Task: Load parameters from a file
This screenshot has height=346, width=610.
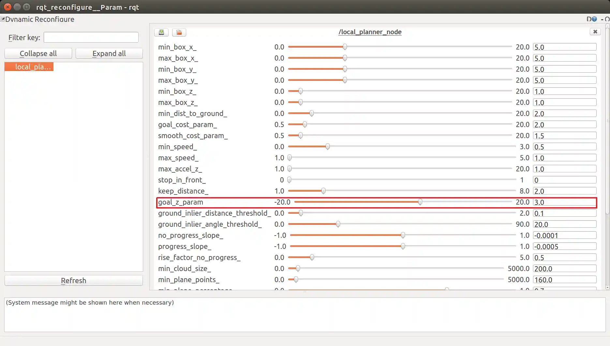Action: point(179,32)
